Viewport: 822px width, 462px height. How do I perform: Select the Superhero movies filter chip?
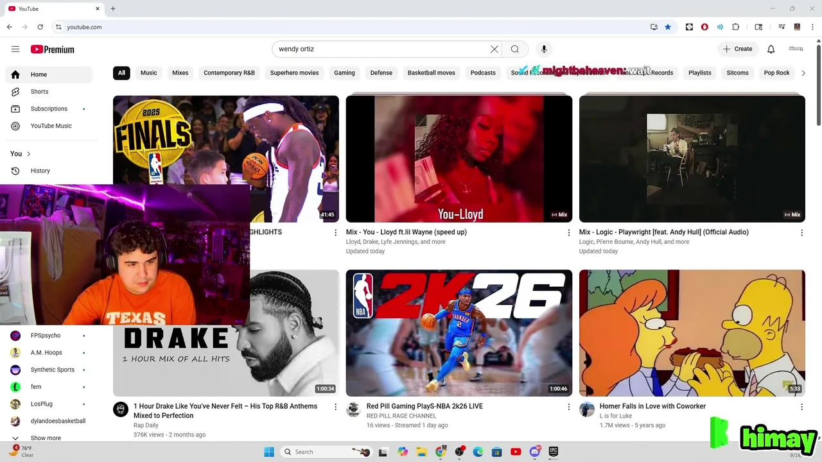point(294,73)
